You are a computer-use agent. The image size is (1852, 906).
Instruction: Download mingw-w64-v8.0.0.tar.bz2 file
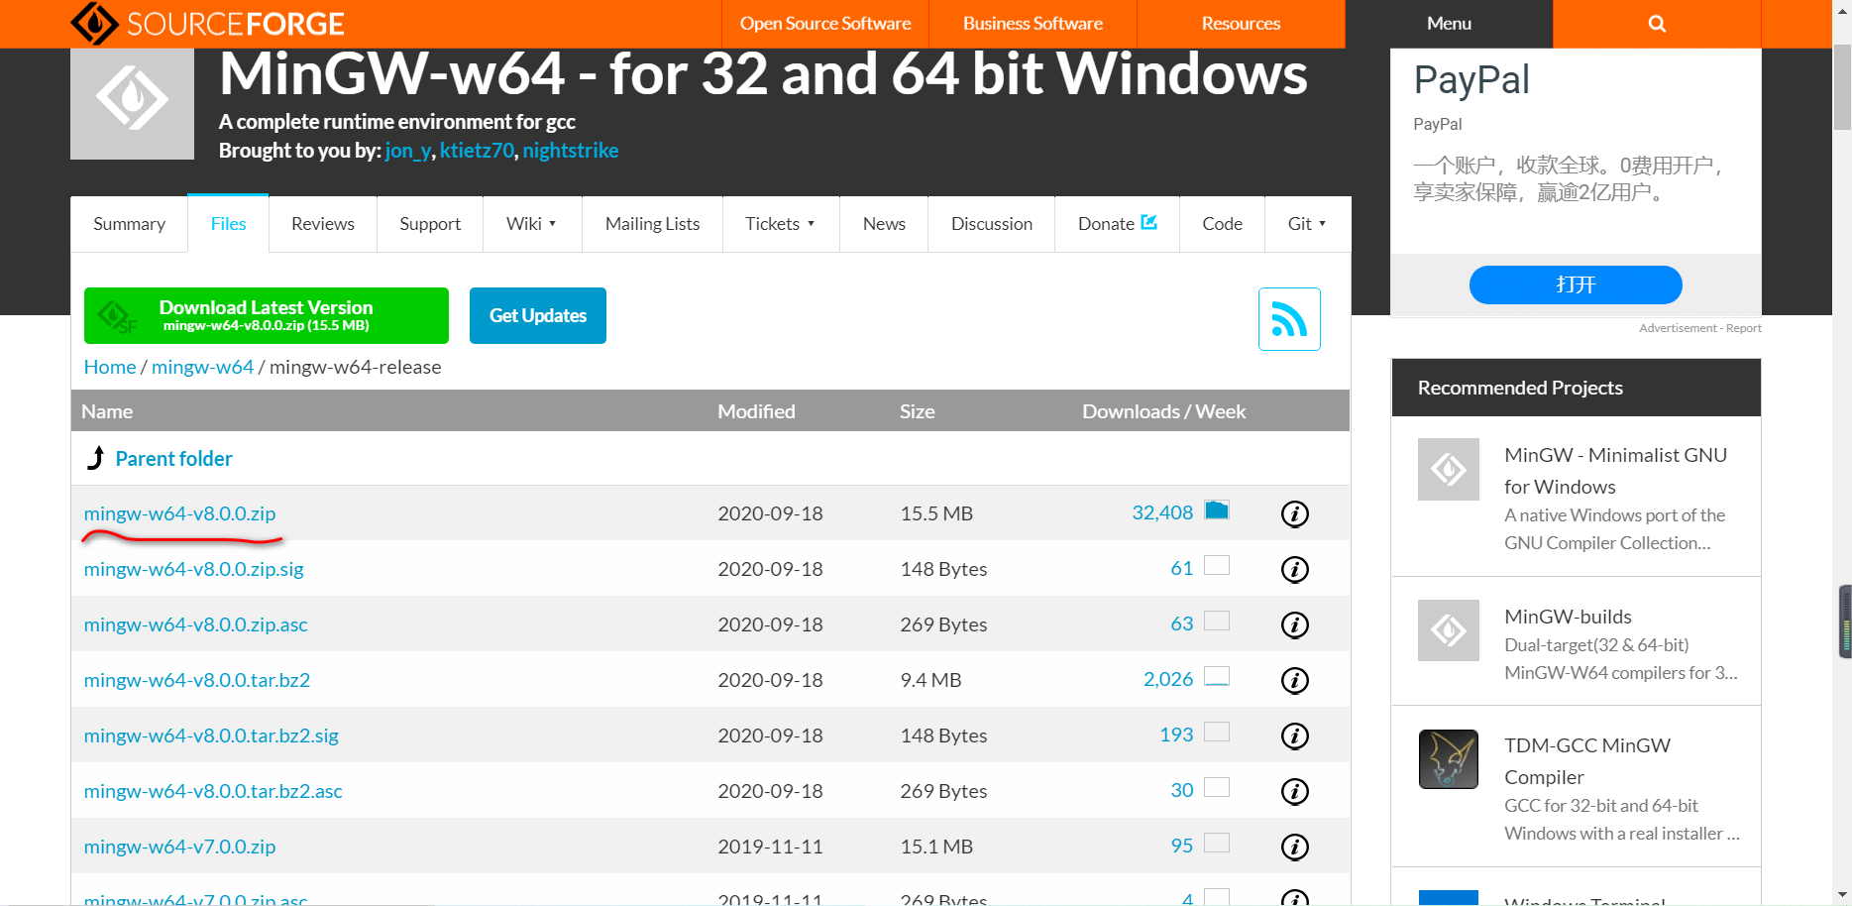click(197, 680)
